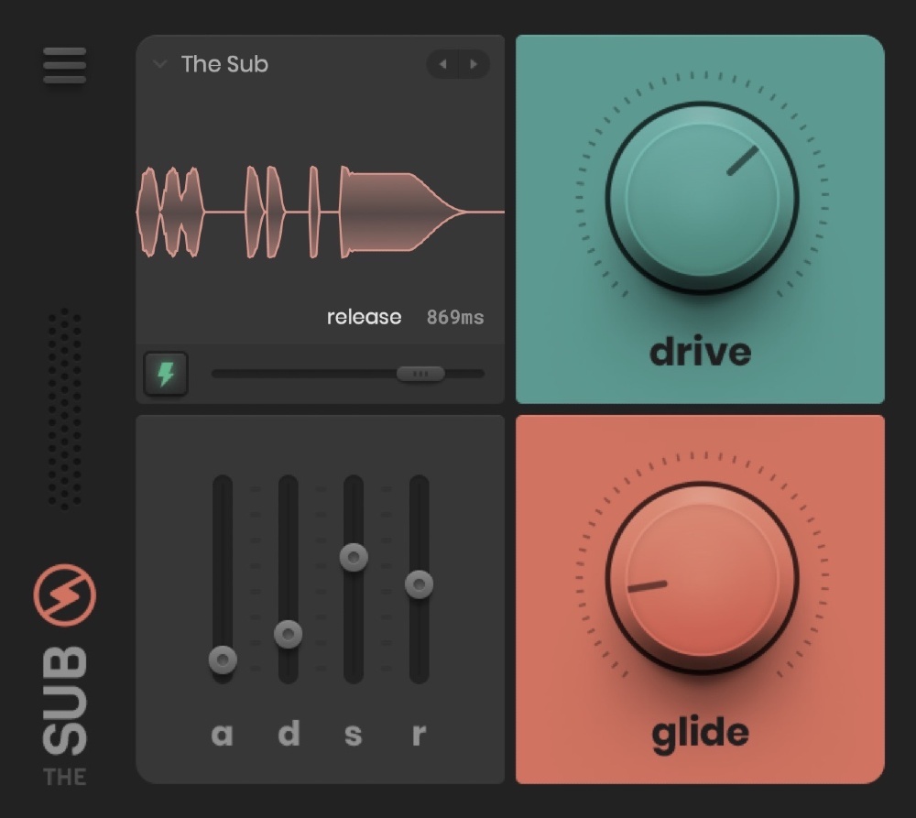Click the sustain fader handle labeled s
This screenshot has height=818, width=916.
(x=353, y=558)
